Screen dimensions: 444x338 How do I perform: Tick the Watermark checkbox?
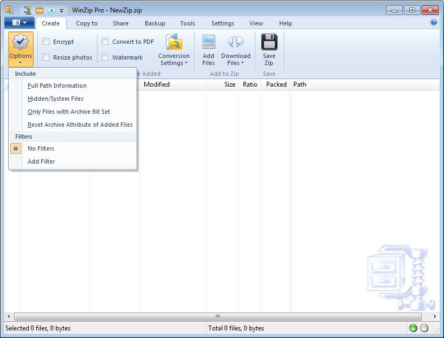[x=105, y=57]
